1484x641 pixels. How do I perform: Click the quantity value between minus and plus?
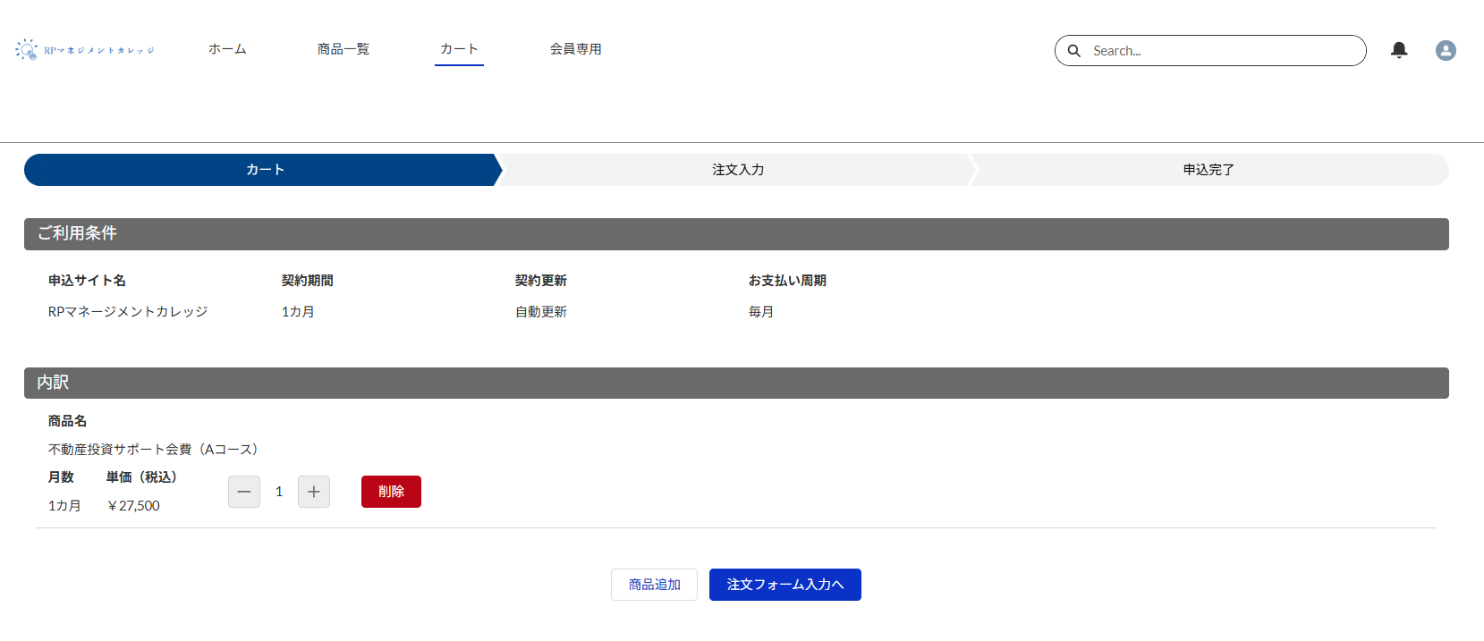(x=279, y=492)
